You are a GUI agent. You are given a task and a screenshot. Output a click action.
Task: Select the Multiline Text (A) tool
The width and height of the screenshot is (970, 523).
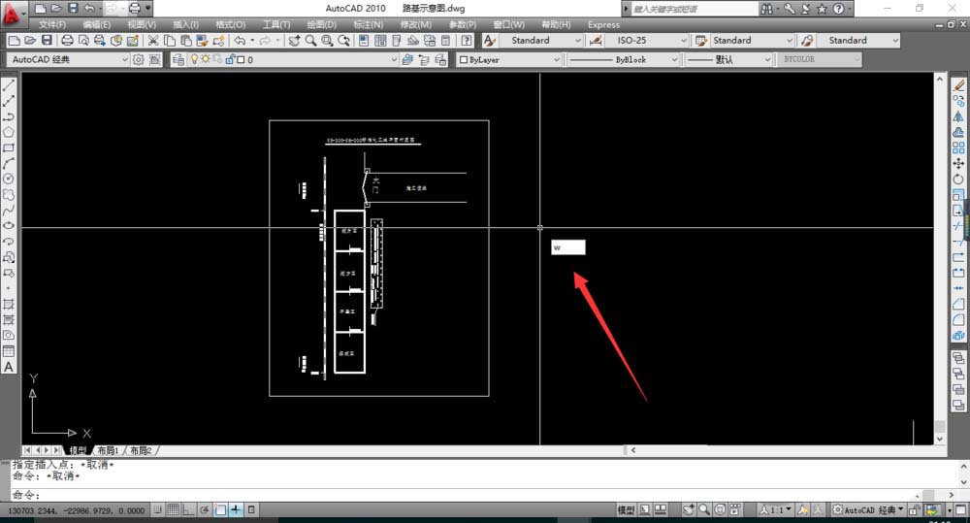9,367
